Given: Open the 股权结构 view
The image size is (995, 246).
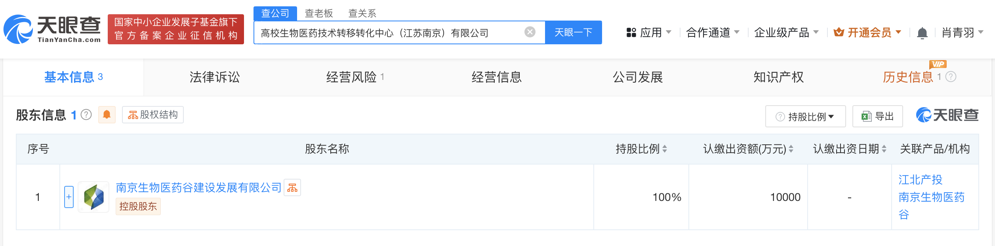Looking at the screenshot, I should point(153,115).
